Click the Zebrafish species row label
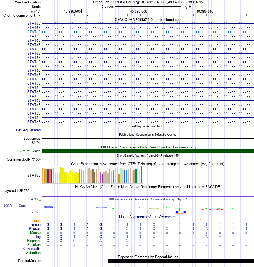This screenshot has width=254, height=267. pos(33,253)
